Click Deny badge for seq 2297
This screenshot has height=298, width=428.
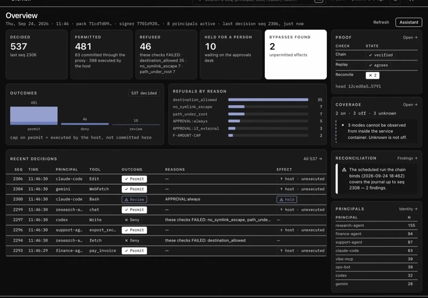(x=132, y=220)
